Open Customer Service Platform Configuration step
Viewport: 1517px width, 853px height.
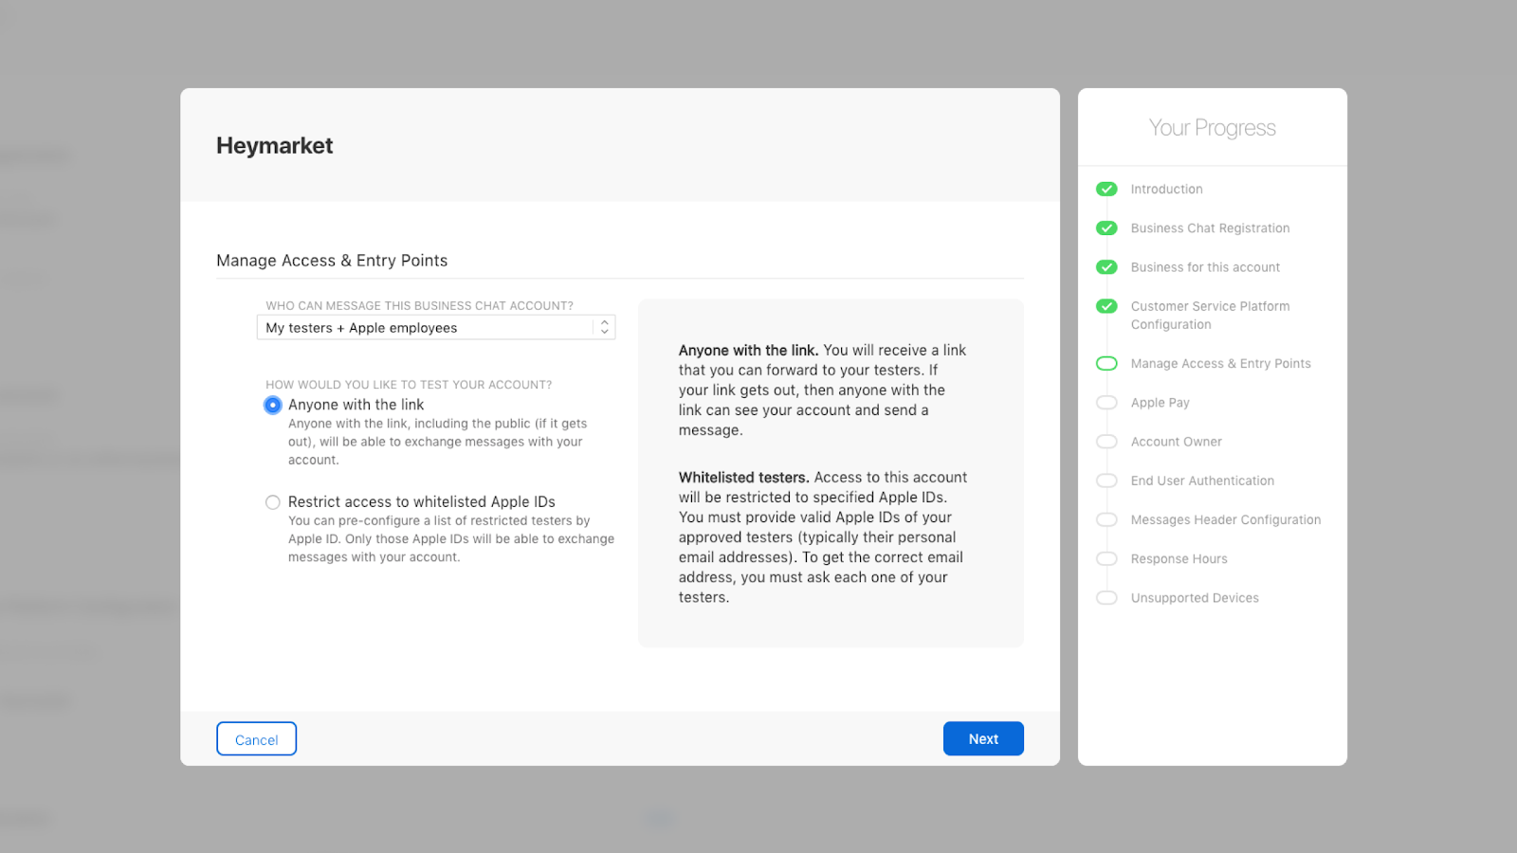[1210, 316]
